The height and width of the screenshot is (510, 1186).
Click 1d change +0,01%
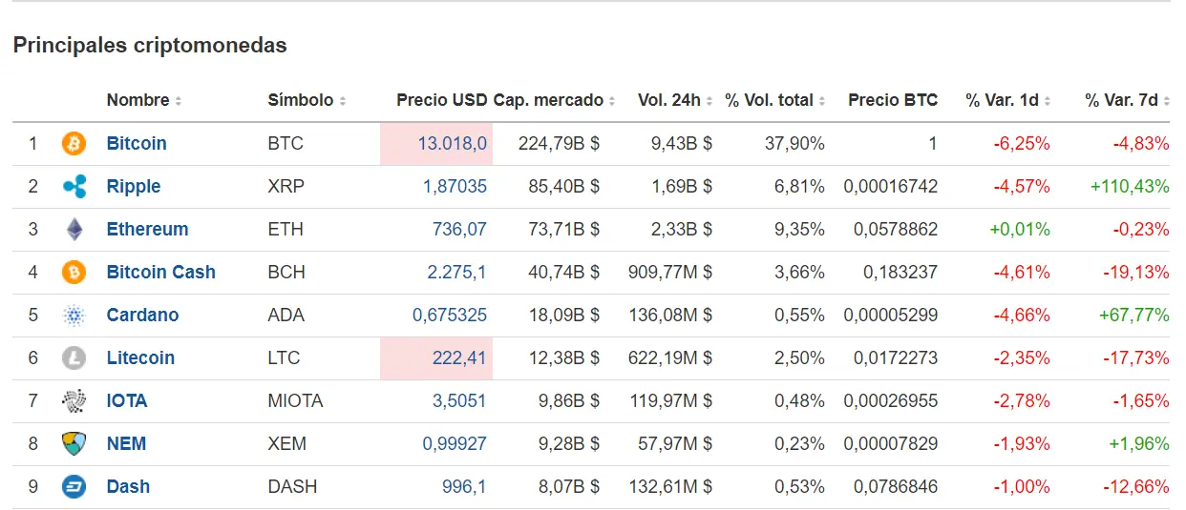1020,230
